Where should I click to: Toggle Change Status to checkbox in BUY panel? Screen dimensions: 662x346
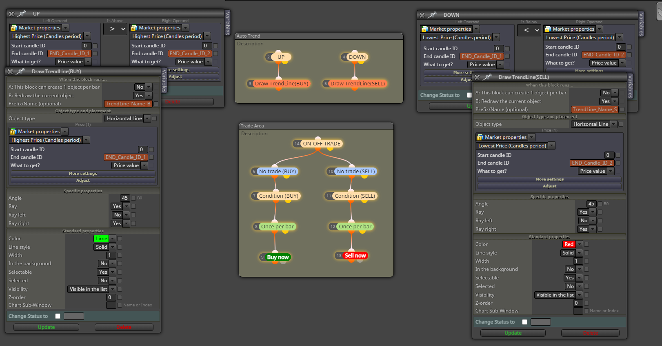tap(58, 316)
